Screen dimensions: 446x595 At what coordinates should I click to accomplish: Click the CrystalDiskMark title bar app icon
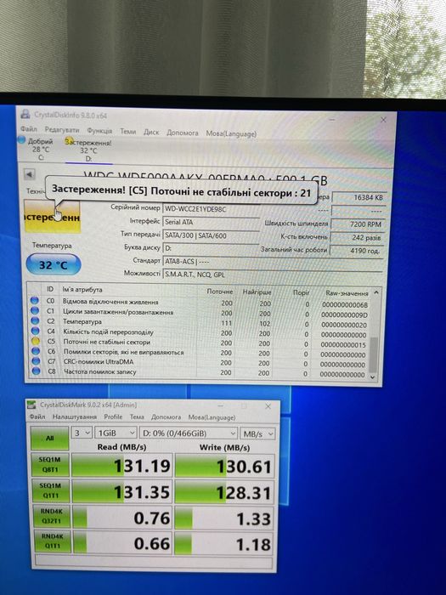click(x=32, y=405)
